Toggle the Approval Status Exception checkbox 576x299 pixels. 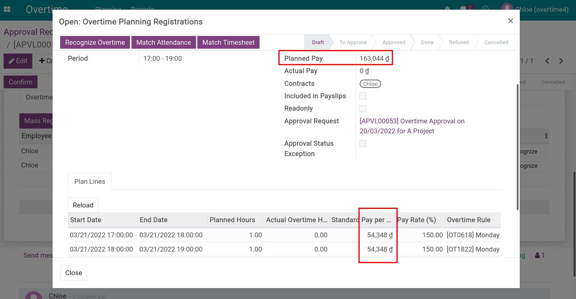tap(363, 144)
